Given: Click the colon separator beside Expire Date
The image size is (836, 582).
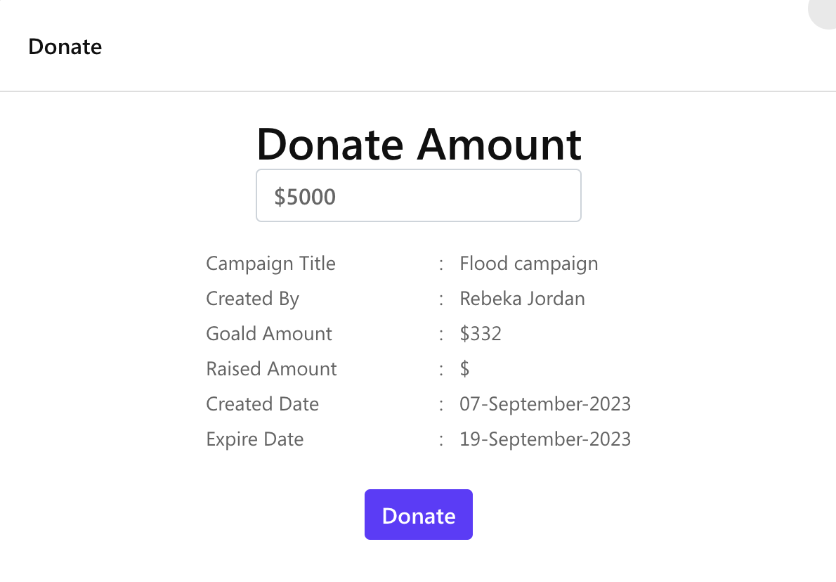Looking at the screenshot, I should click(x=441, y=440).
